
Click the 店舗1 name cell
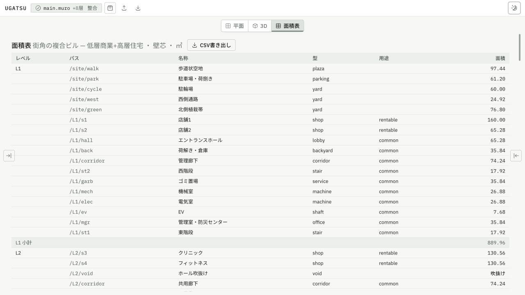point(185,120)
